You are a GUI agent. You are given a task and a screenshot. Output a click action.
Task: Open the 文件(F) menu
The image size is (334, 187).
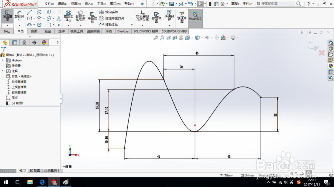click(x=49, y=4)
